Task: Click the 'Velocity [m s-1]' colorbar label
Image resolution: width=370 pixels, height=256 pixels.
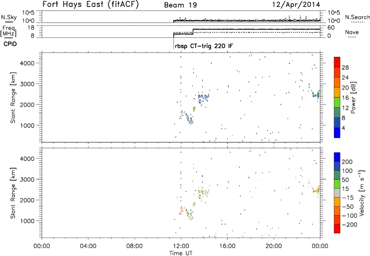Action: click(361, 193)
